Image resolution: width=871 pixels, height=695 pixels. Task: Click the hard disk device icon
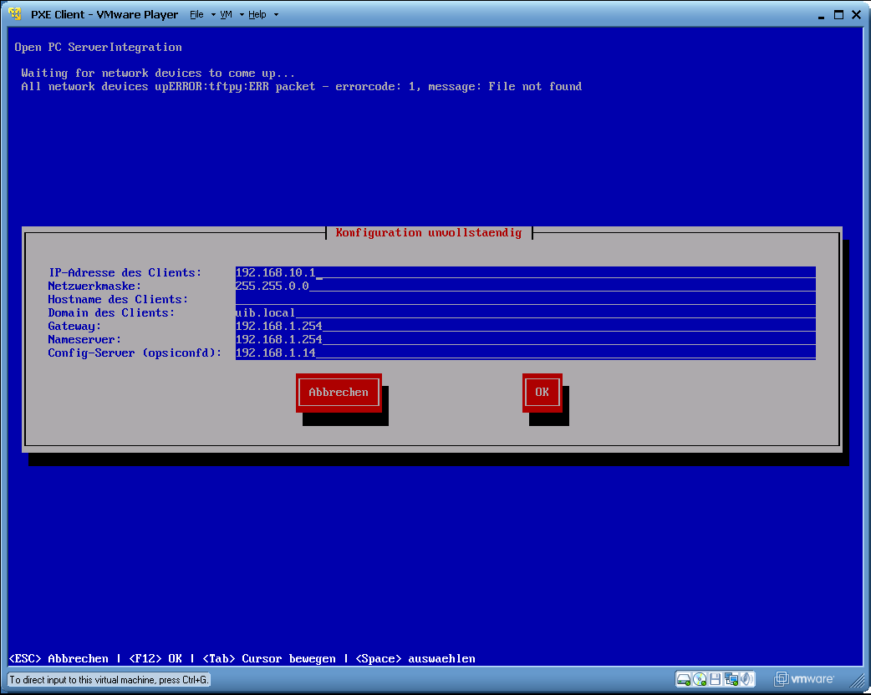click(684, 678)
